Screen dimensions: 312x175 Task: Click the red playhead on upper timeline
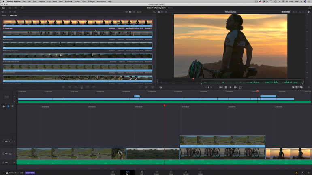pos(257,91)
